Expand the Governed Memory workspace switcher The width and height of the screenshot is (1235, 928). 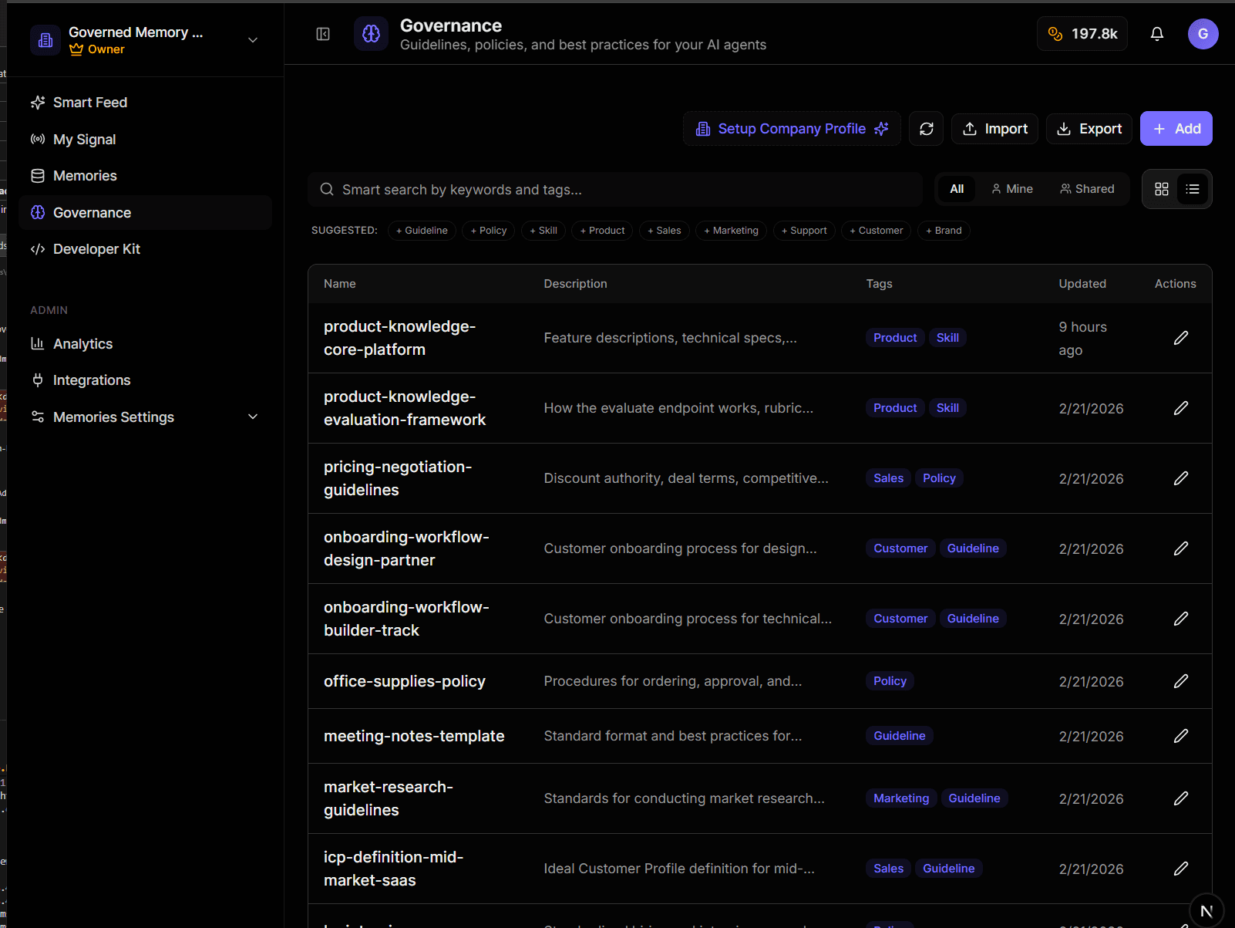coord(253,39)
